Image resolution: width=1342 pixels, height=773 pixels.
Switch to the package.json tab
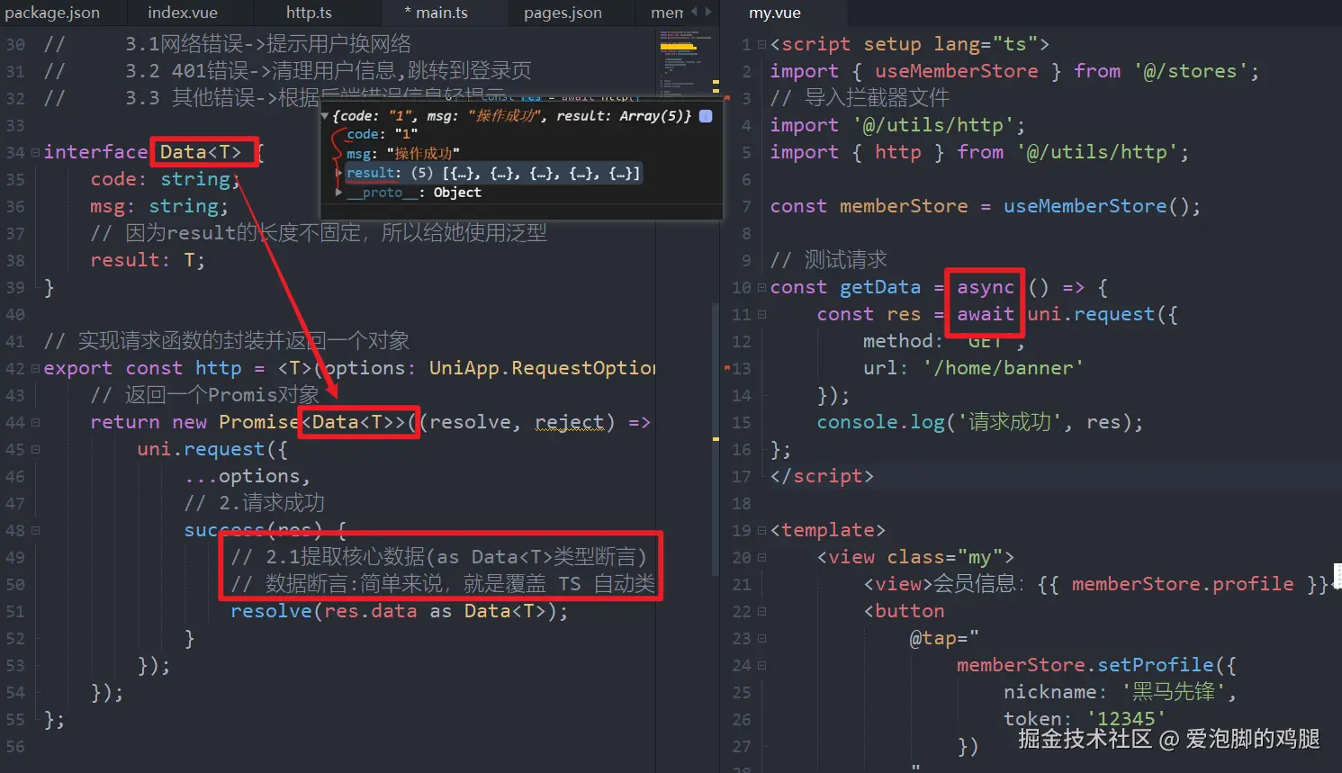coord(52,13)
